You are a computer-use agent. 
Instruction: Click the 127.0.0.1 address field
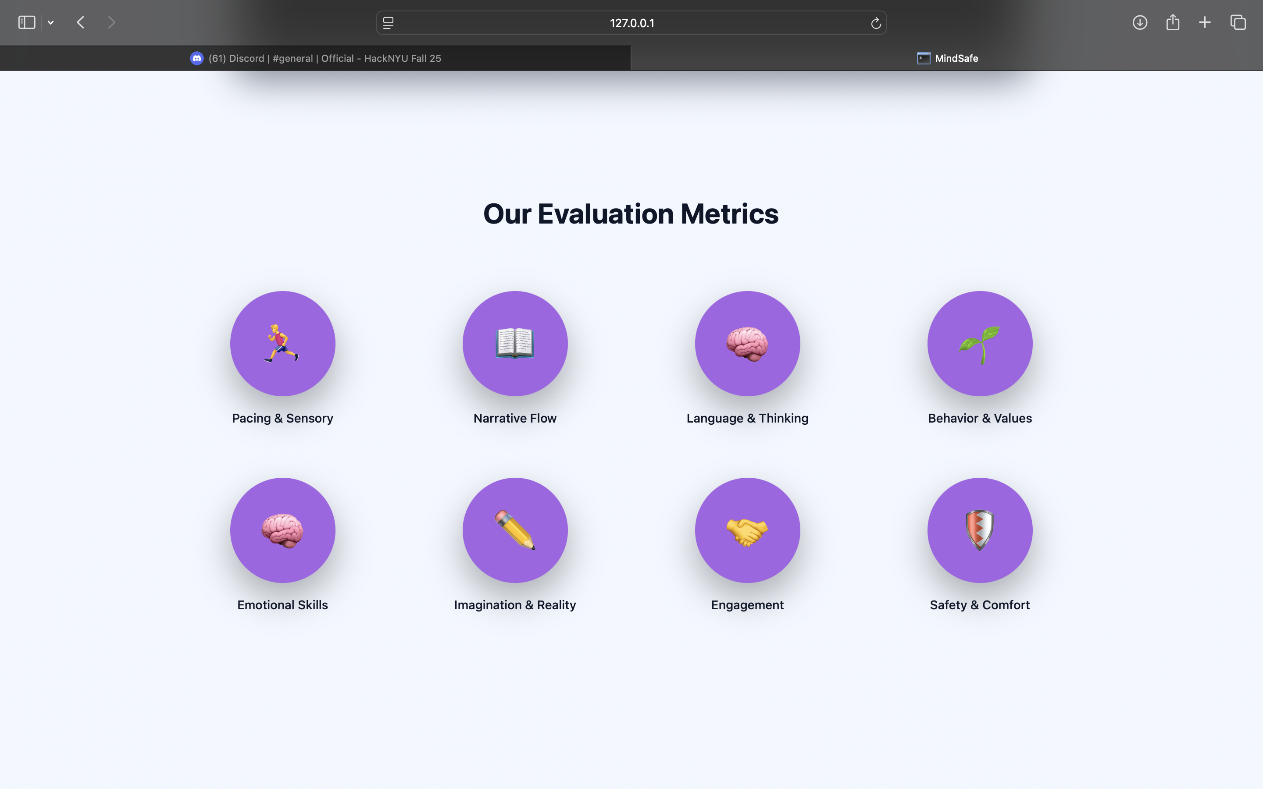[x=631, y=23]
